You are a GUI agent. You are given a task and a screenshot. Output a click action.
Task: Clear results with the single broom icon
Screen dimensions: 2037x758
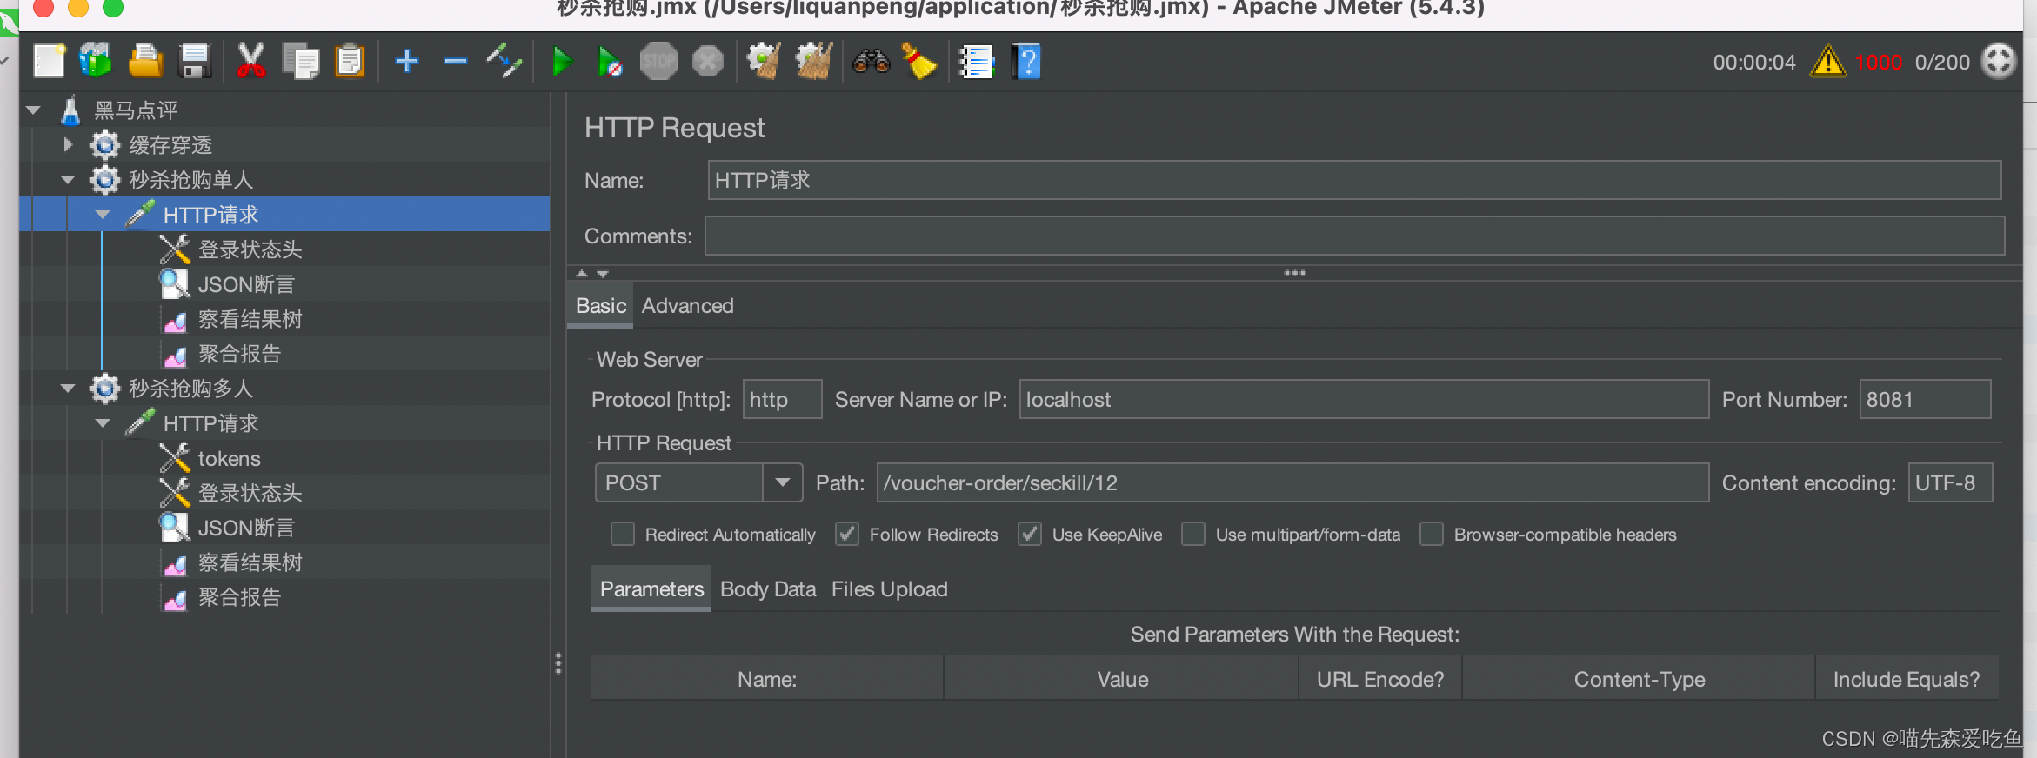(x=764, y=62)
